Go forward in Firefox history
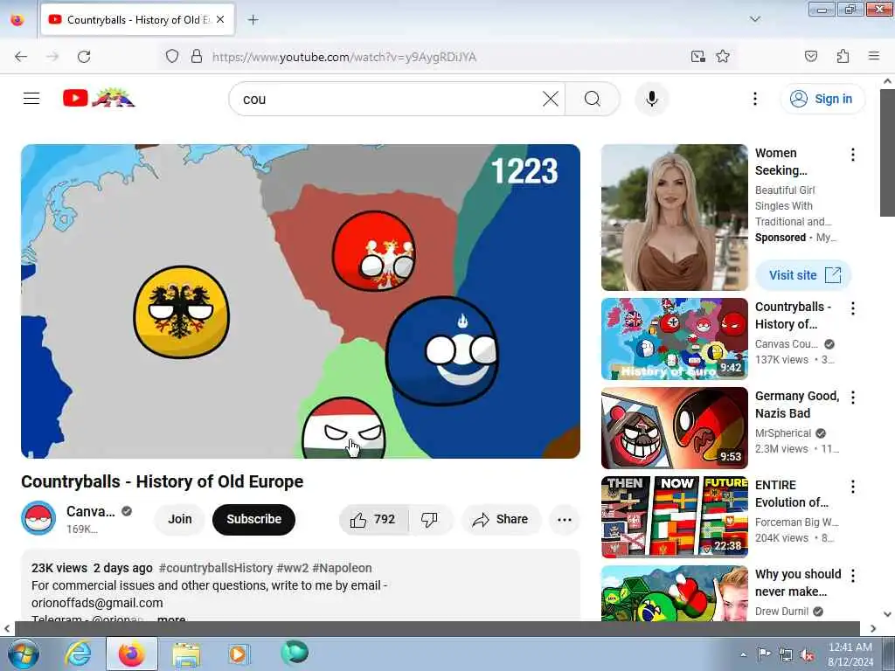895x671 pixels. pyautogui.click(x=52, y=57)
